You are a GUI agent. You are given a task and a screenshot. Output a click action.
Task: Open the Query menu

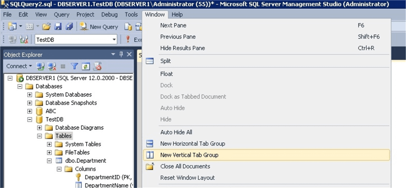pyautogui.click(x=62, y=14)
